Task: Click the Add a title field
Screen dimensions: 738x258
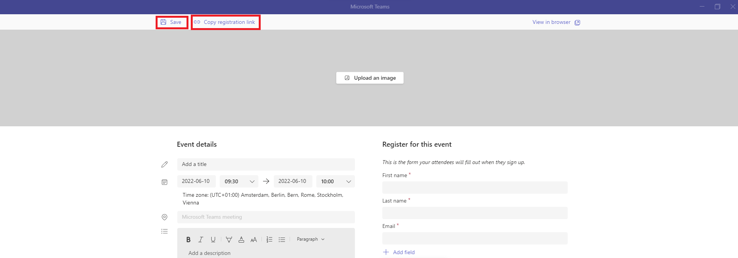Action: point(266,164)
